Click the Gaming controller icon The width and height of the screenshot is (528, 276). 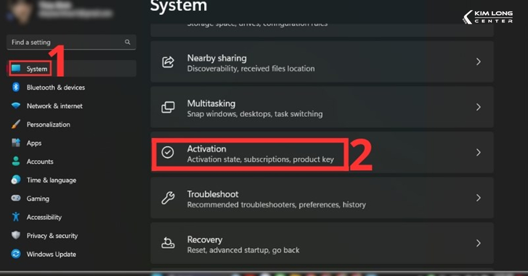tap(16, 199)
